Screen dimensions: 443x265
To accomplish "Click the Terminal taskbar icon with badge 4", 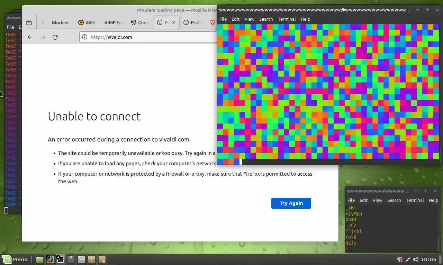I will [x=60, y=259].
